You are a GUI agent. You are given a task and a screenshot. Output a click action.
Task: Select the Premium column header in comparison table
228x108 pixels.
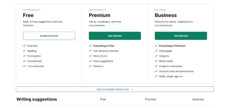(x=151, y=99)
